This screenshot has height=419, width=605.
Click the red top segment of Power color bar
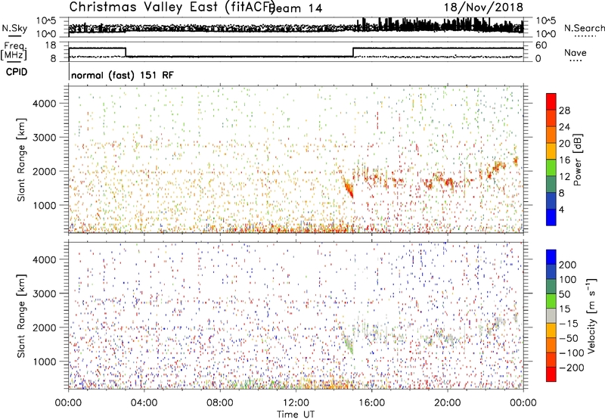[x=551, y=102]
